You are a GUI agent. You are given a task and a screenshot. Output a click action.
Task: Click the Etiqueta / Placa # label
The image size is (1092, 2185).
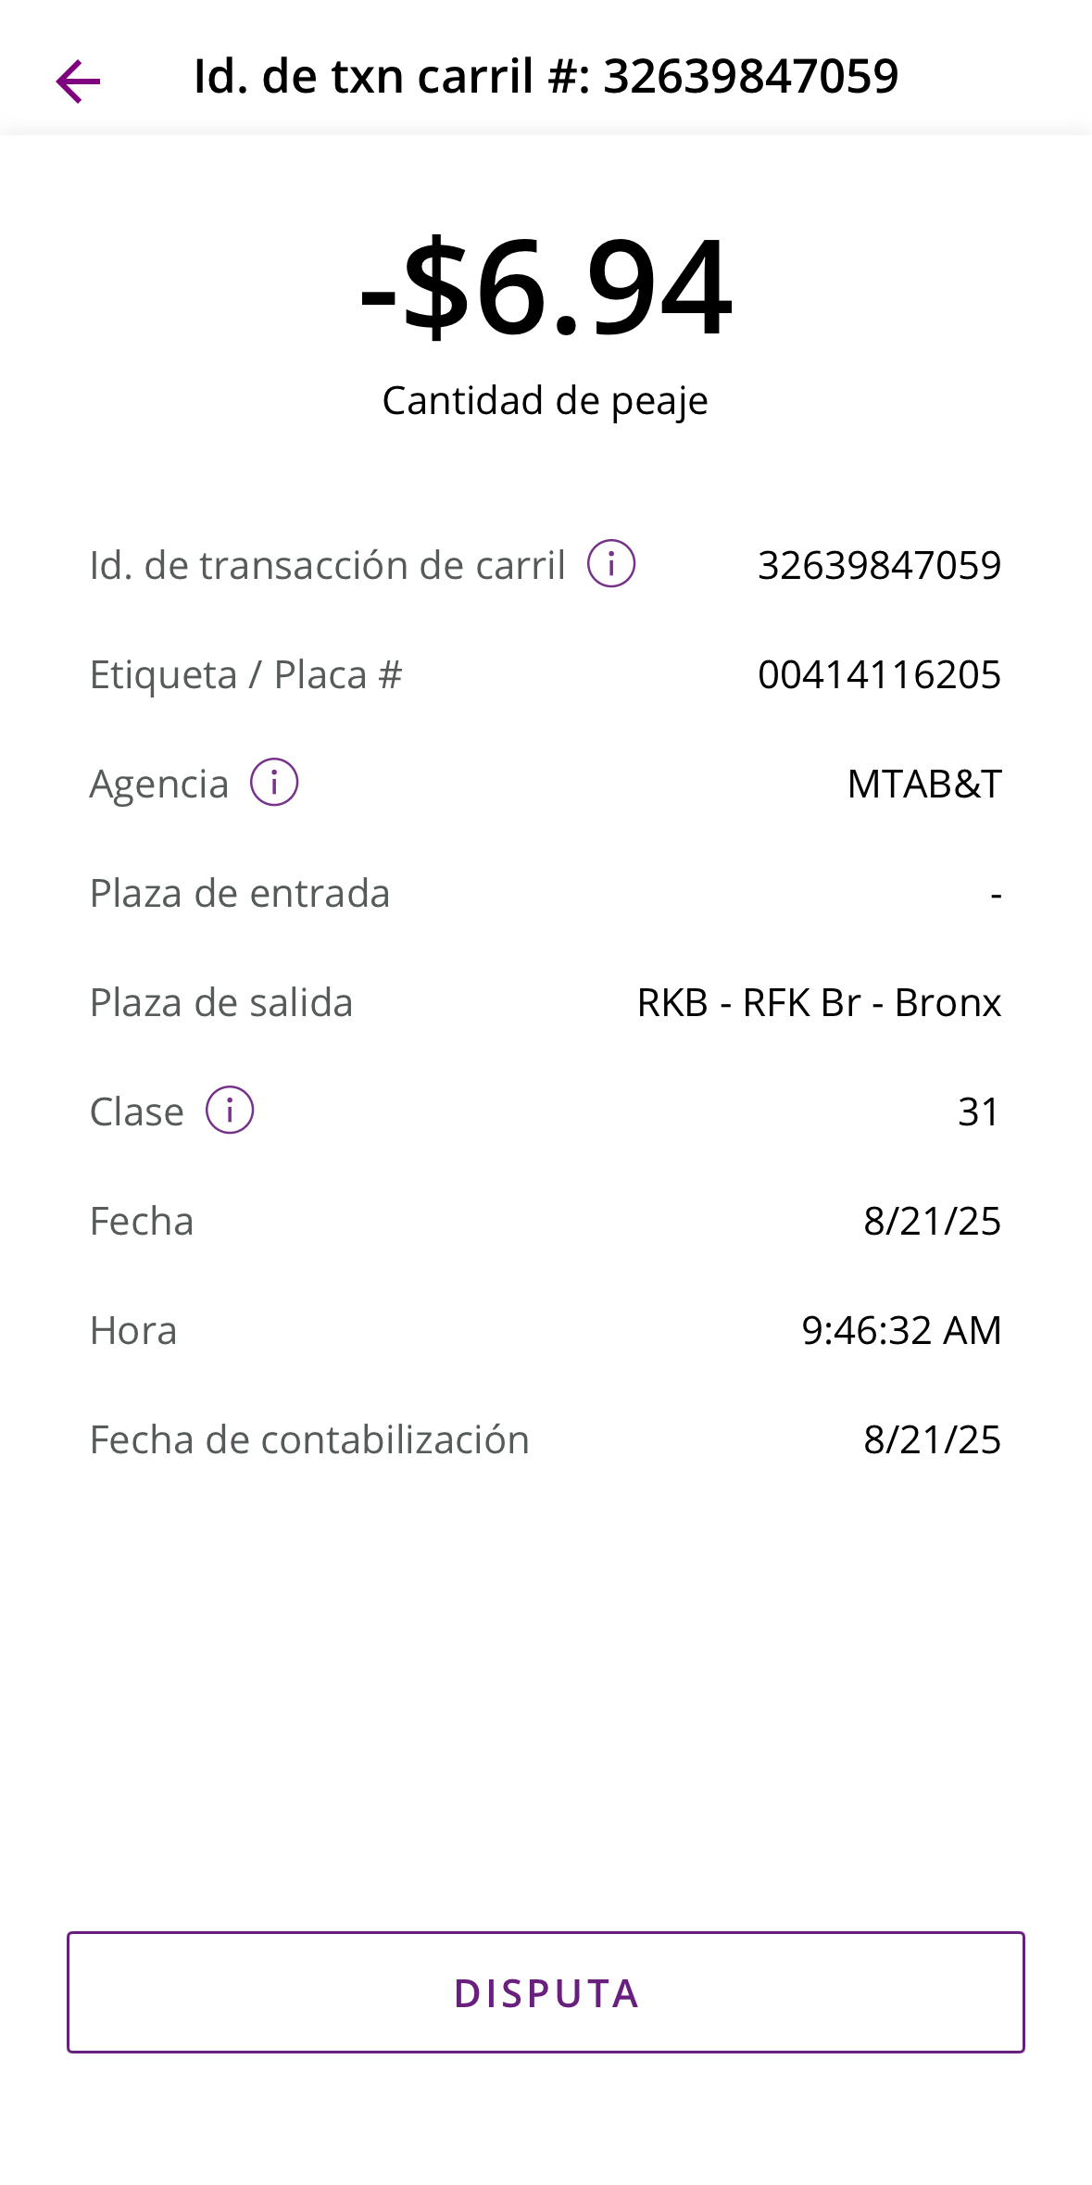245,675
